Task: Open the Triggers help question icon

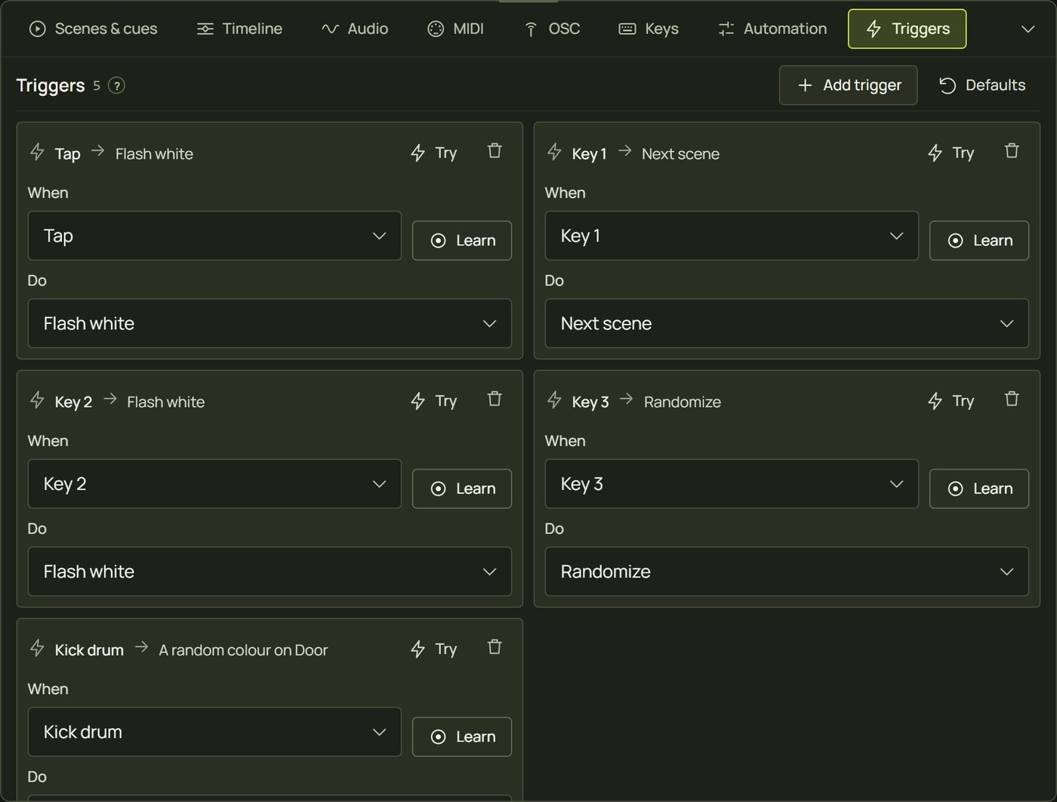Action: tap(116, 85)
